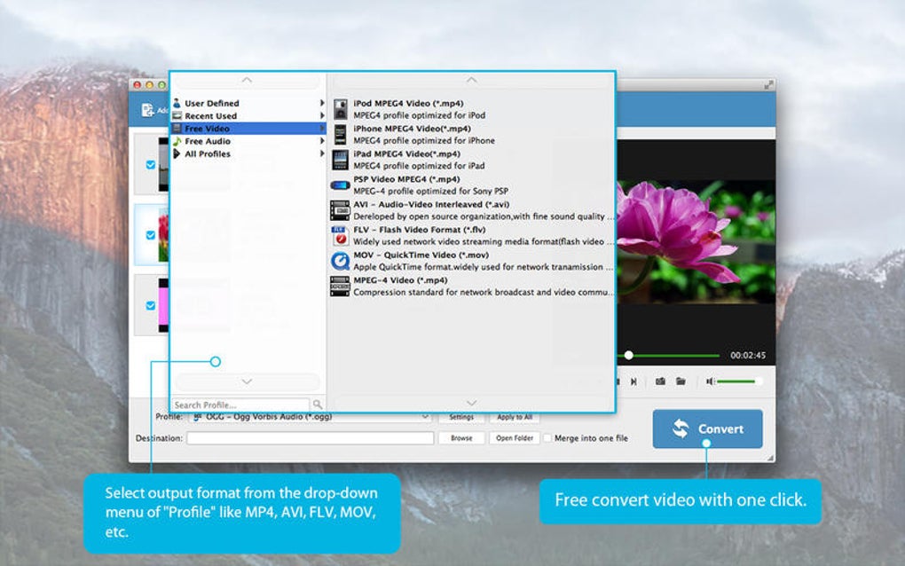The width and height of the screenshot is (905, 566).
Task: Click the Apply to All button
Action: pos(515,417)
